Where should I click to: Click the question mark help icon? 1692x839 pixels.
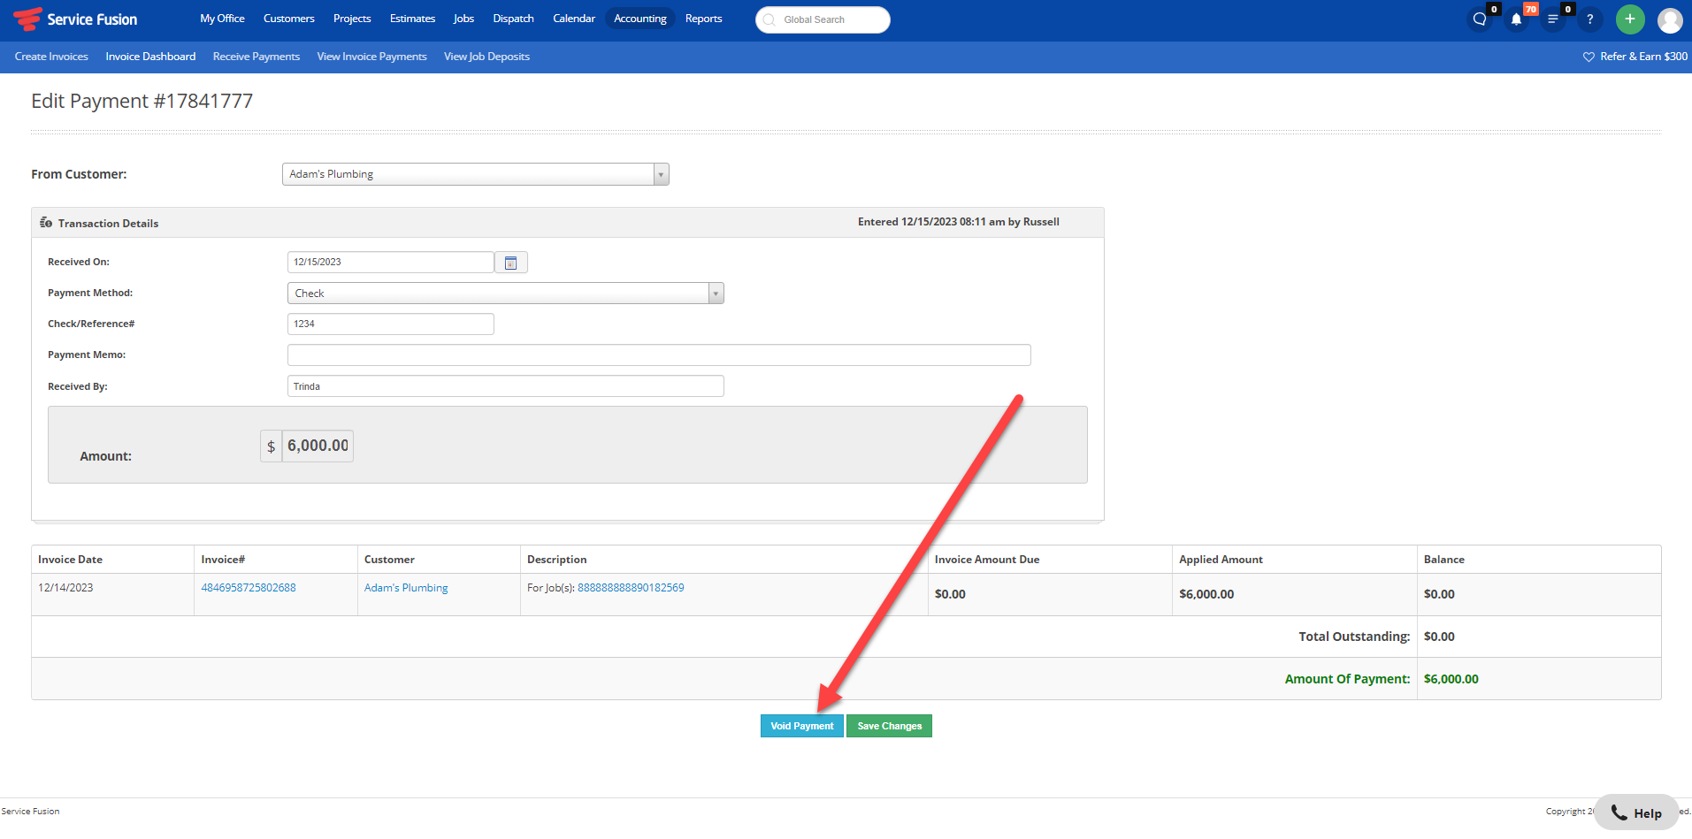1589,19
